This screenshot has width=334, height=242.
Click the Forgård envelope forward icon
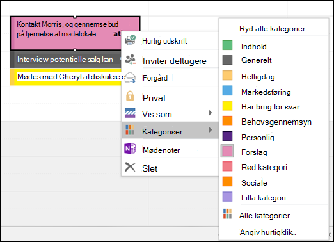(130, 77)
